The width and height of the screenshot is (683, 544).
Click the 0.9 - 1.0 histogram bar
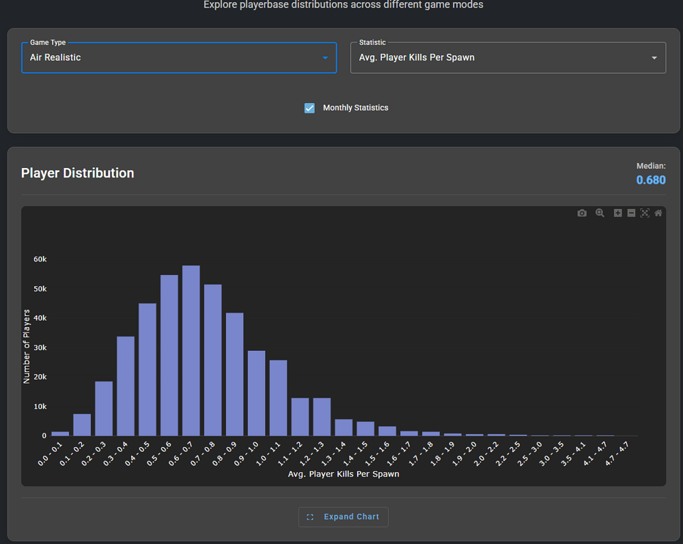257,393
